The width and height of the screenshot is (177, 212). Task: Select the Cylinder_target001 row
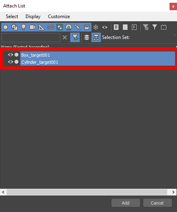98,62
